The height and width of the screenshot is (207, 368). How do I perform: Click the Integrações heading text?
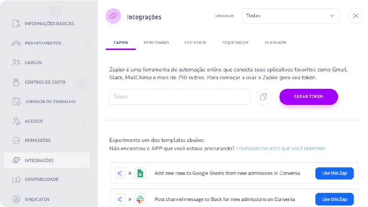(144, 17)
